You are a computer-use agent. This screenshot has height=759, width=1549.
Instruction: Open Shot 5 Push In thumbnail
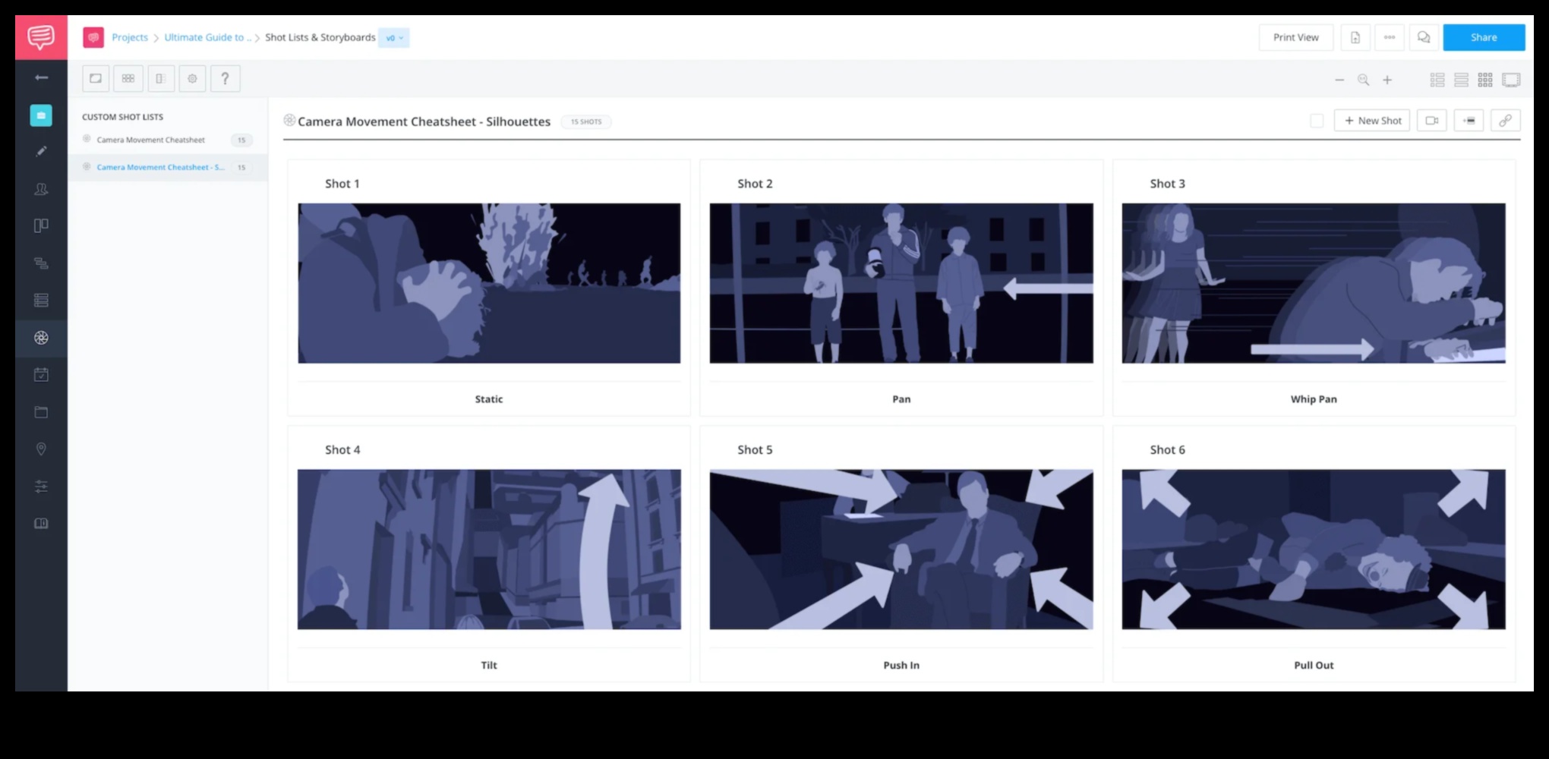point(901,550)
